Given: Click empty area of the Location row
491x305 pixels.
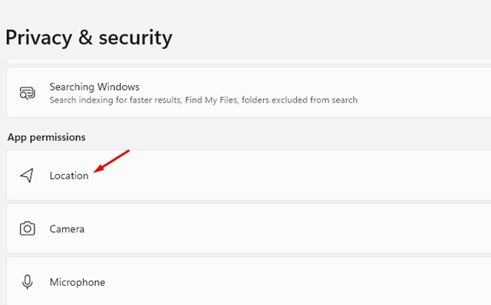Looking at the screenshot, I should 282,175.
